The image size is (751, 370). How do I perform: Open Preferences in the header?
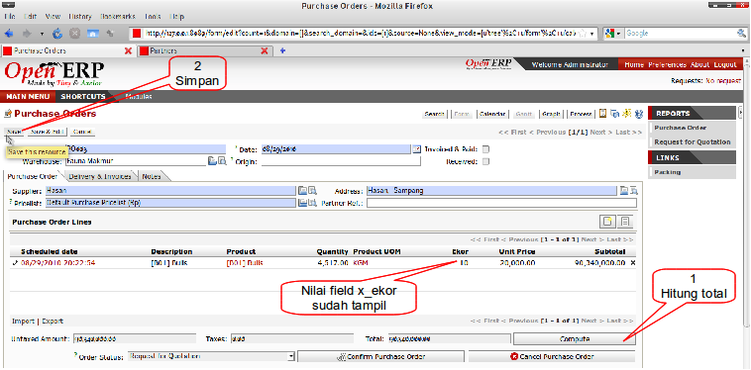coord(667,65)
